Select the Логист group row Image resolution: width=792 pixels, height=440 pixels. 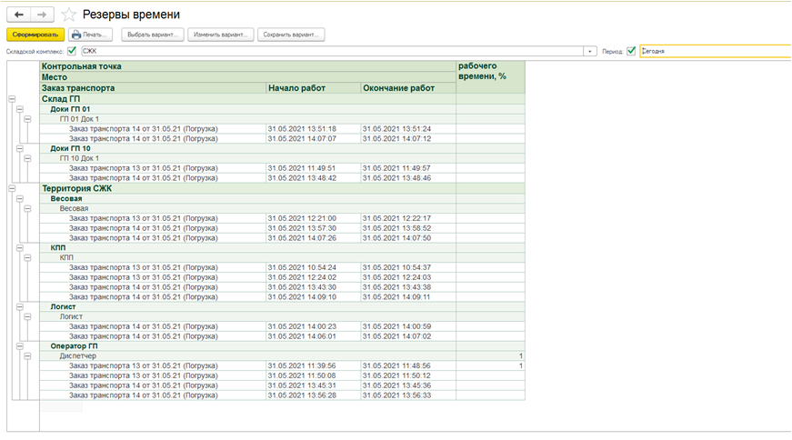tap(64, 307)
